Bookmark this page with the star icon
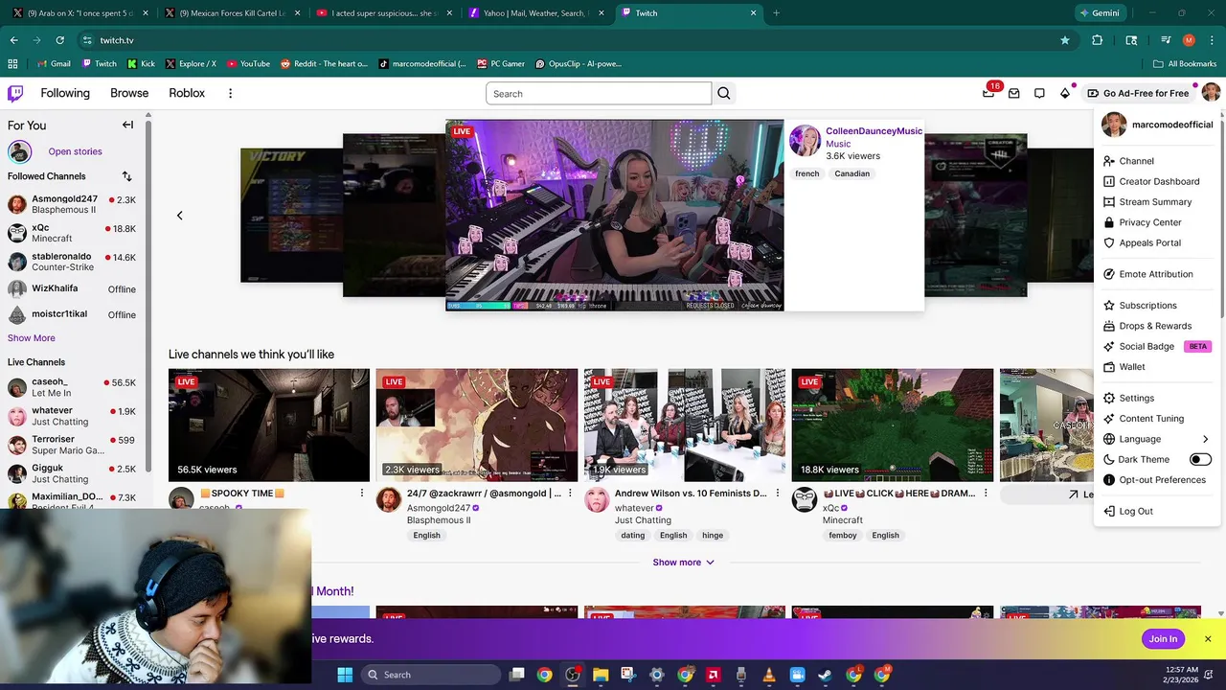1226x690 pixels. pyautogui.click(x=1064, y=40)
